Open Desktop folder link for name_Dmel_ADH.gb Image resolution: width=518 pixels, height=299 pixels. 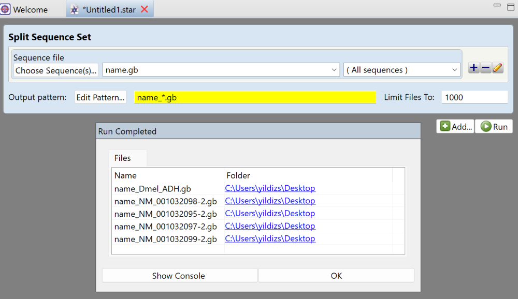click(x=270, y=188)
